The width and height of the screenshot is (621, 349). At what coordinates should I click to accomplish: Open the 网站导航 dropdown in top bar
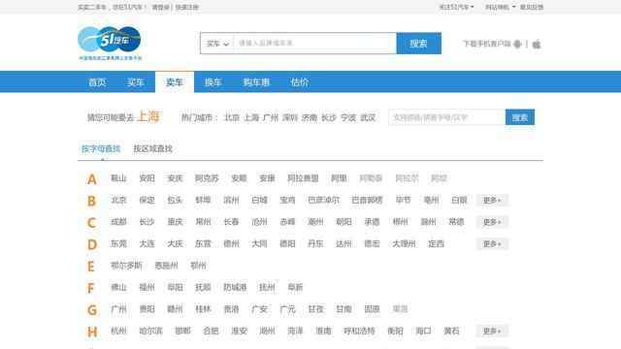point(501,7)
